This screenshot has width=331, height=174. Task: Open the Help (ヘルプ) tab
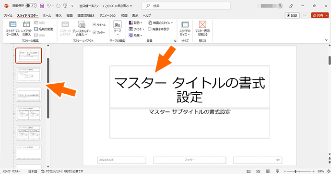click(147, 16)
